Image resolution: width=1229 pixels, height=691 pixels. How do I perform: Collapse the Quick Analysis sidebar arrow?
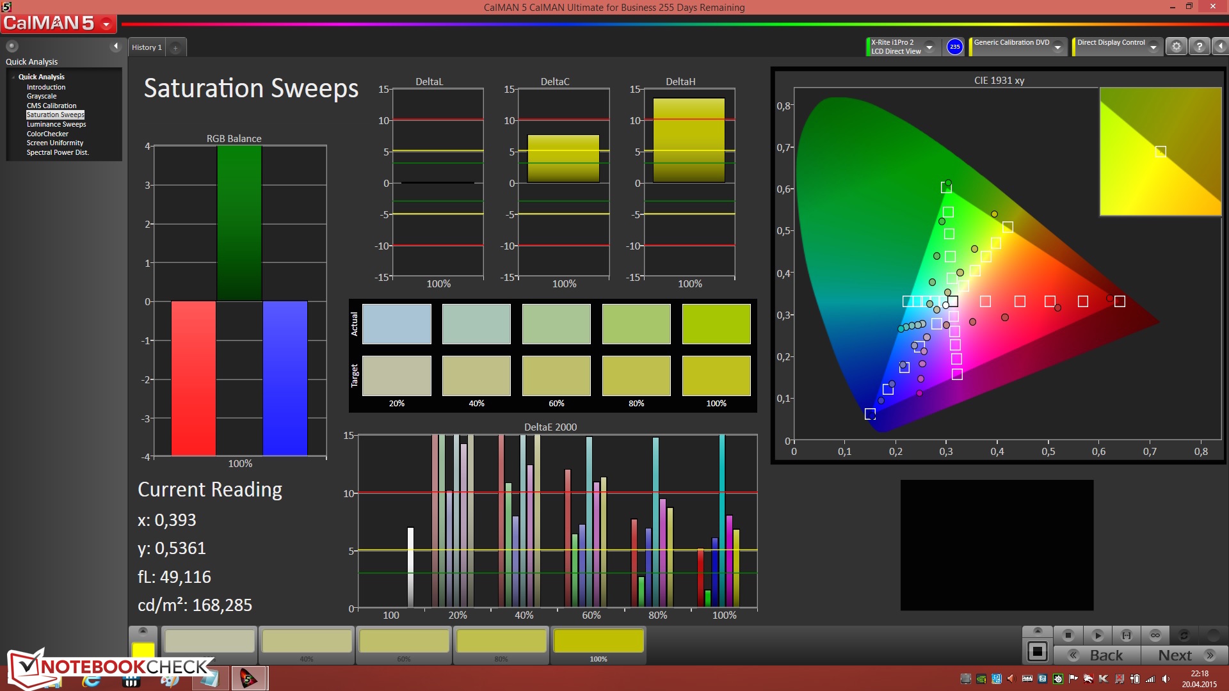tap(116, 46)
